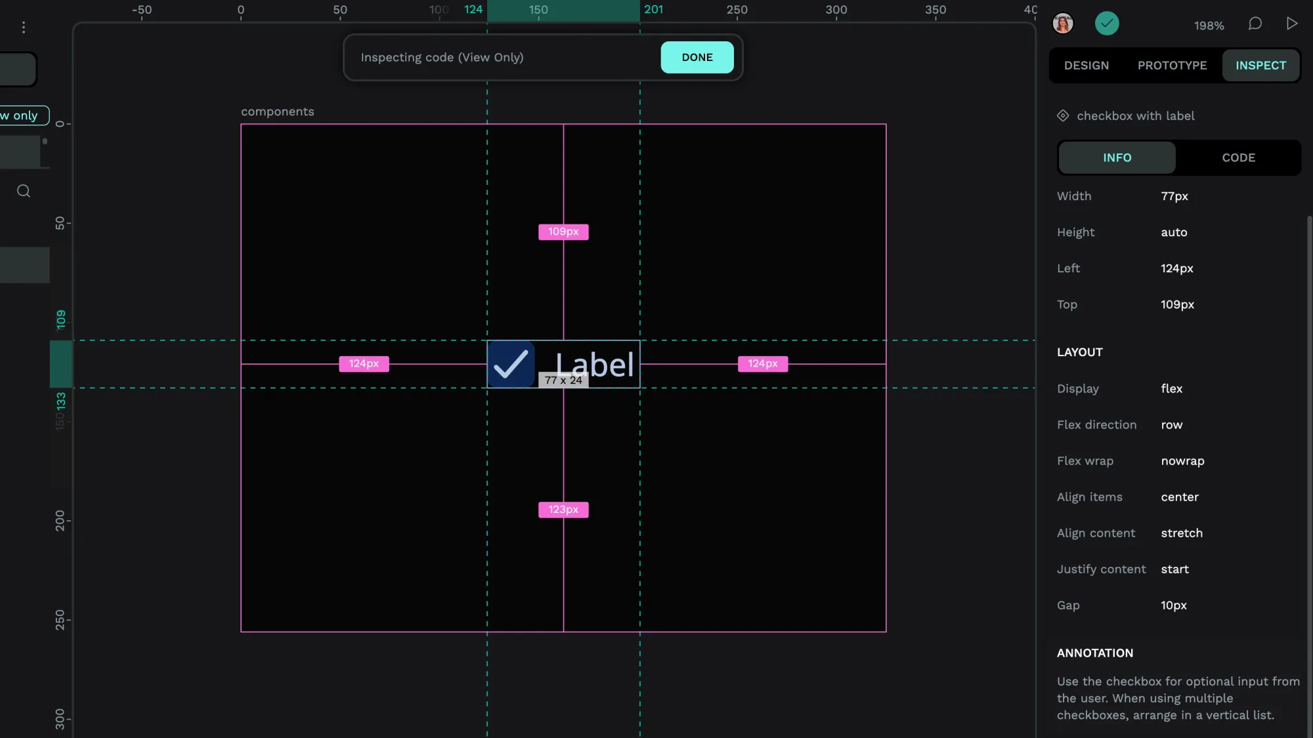The height and width of the screenshot is (738, 1313).
Task: Expand the ANNOTATION section
Action: [1094, 653]
